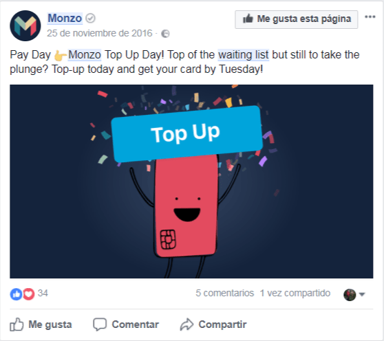384x341 pixels.
Task: Follow the Monzo mention in post text
Action: 85,54
